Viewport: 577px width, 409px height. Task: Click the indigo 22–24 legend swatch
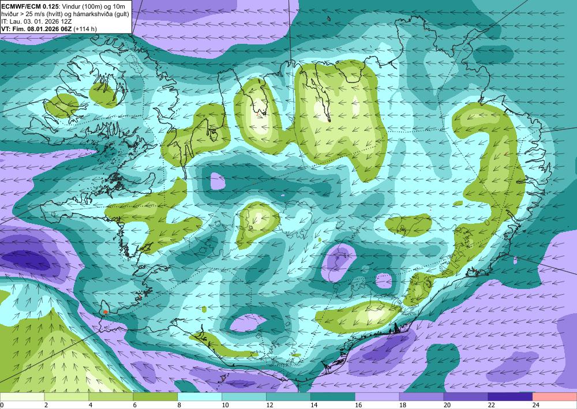coord(510,397)
